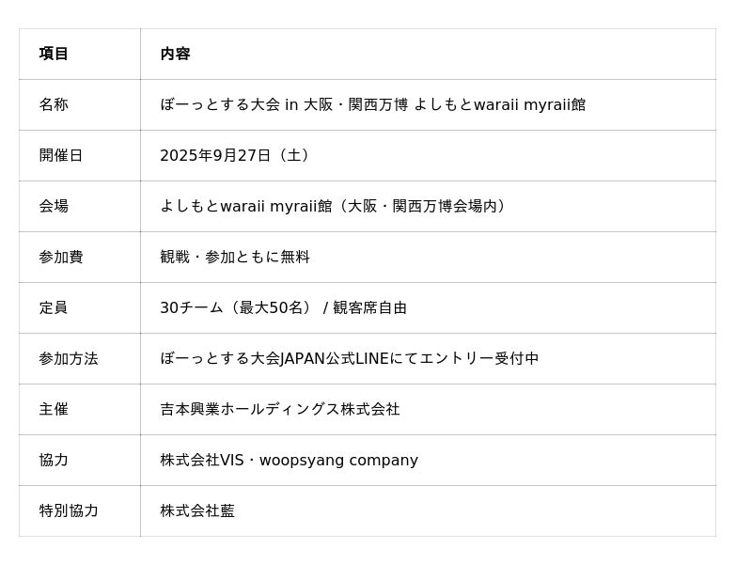This screenshot has width=752, height=565.
Task: Click the organizer 吉本興業ホールディングス株式会社
Action: coord(280,410)
